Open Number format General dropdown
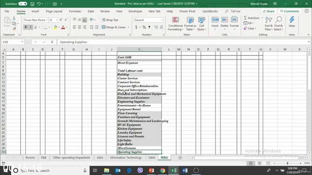Image resolution: width=312 pixels, height=175 pixels. (162, 20)
